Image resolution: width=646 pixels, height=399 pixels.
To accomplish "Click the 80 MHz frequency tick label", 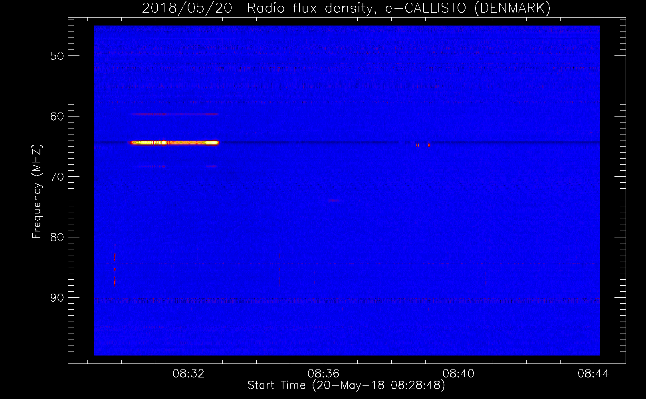I will tap(57, 237).
